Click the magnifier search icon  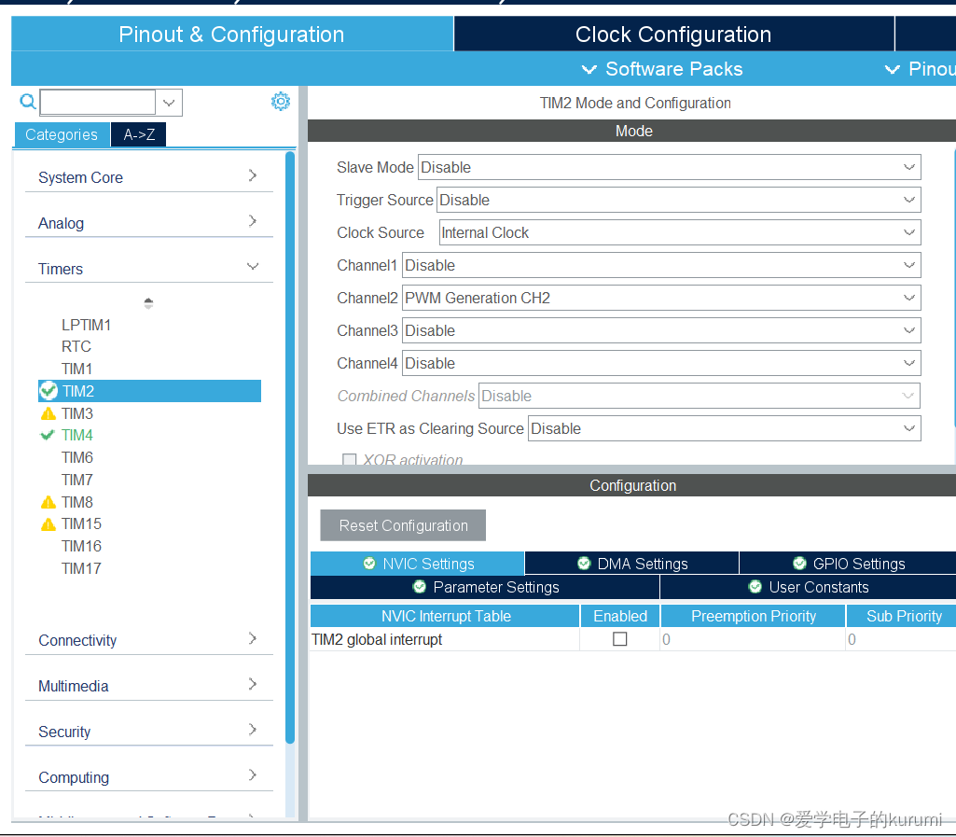tap(27, 102)
